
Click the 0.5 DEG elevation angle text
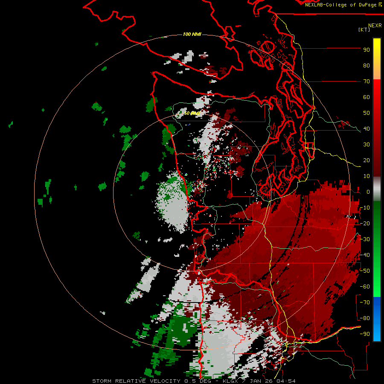point(199,381)
